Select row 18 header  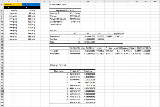[2, 45]
